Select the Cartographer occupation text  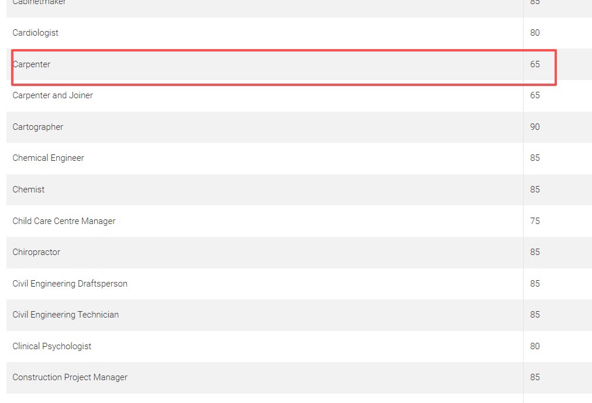(x=38, y=127)
